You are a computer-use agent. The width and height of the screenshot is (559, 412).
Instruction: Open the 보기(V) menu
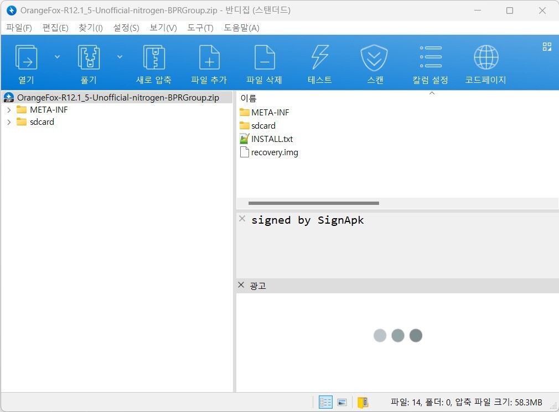click(163, 28)
